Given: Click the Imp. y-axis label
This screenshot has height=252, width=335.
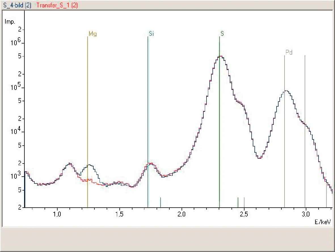Looking at the screenshot, I should click(10, 22).
